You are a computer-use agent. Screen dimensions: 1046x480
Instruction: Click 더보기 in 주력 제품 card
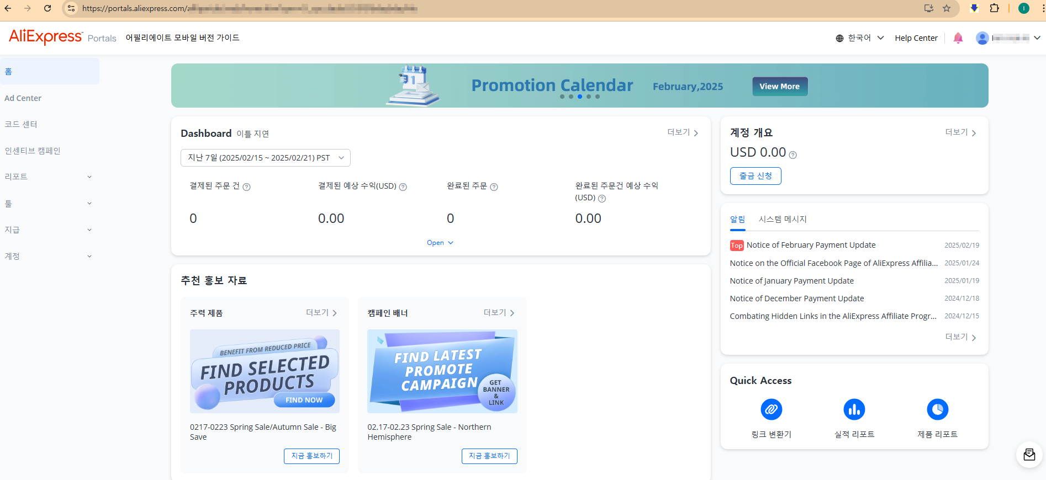click(321, 313)
